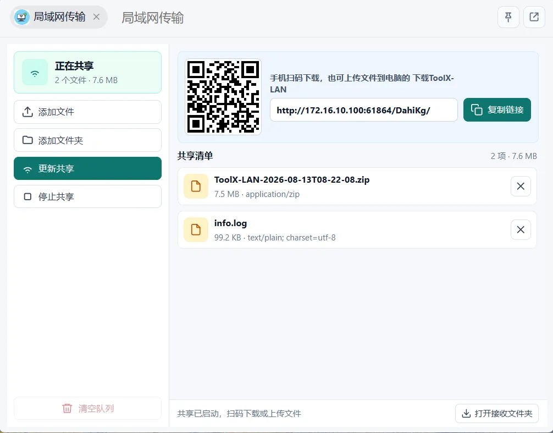This screenshot has height=433, width=553.
Task: Select the 局域网传输 tab
Action: [59, 17]
